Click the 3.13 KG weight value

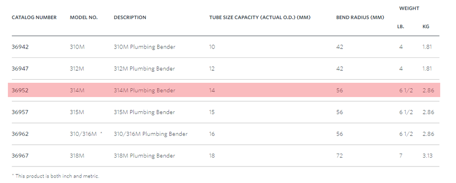point(427,156)
